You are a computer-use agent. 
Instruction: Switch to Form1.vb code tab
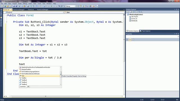click(31, 10)
